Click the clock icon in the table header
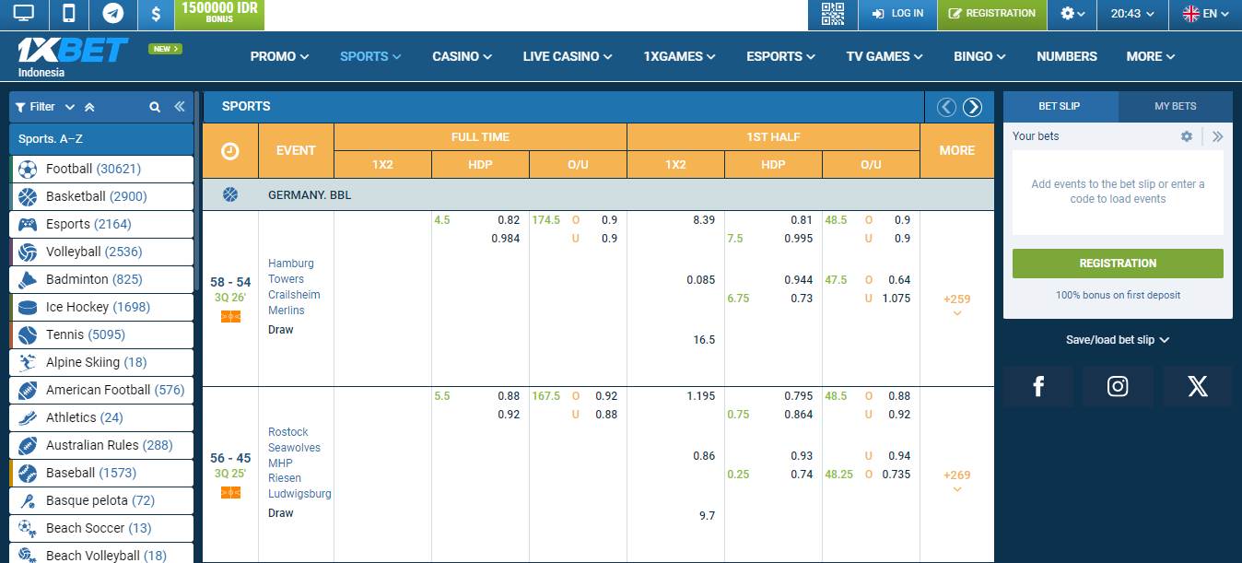Image resolution: width=1242 pixels, height=563 pixels. pyautogui.click(x=230, y=150)
